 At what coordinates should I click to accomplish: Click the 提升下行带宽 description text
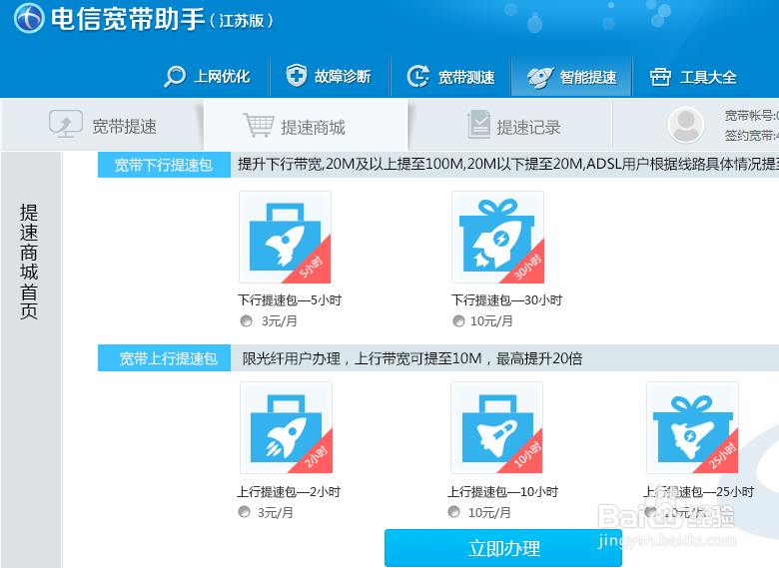click(507, 164)
